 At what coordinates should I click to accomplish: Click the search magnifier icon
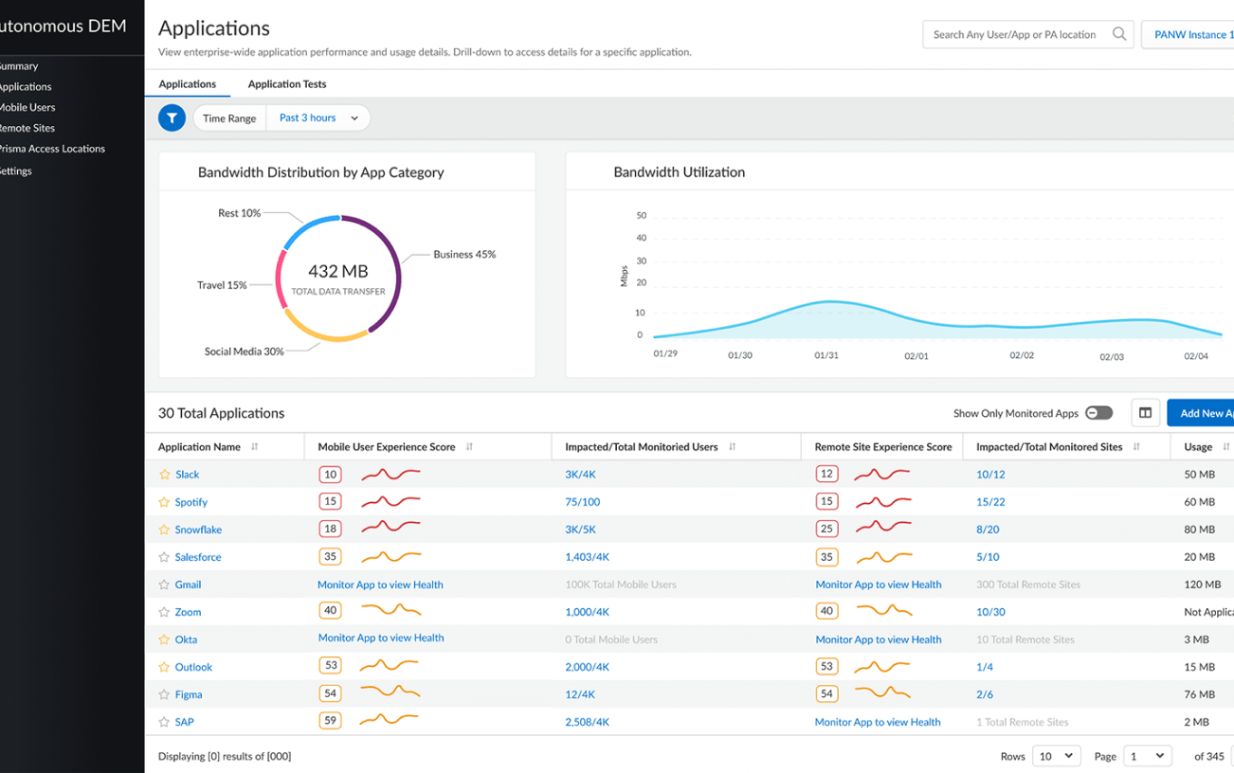pos(1119,33)
